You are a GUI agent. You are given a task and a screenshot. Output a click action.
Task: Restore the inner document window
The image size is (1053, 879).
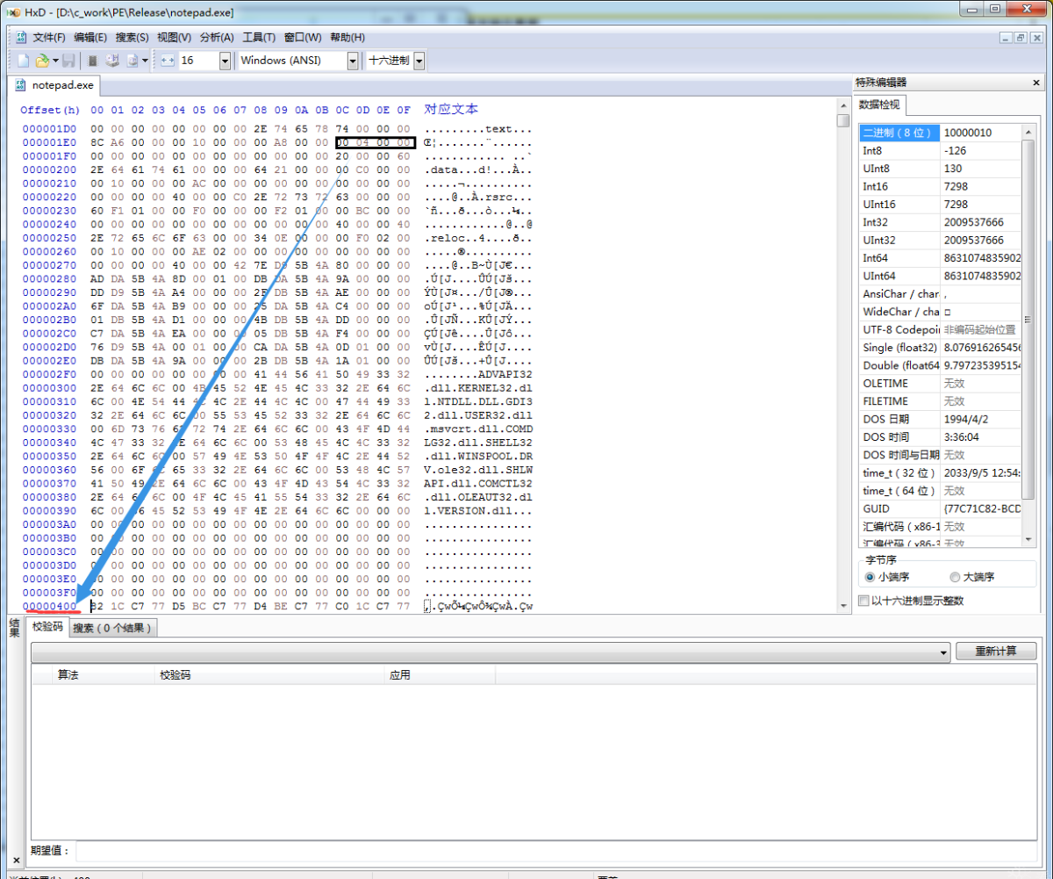tap(1020, 37)
